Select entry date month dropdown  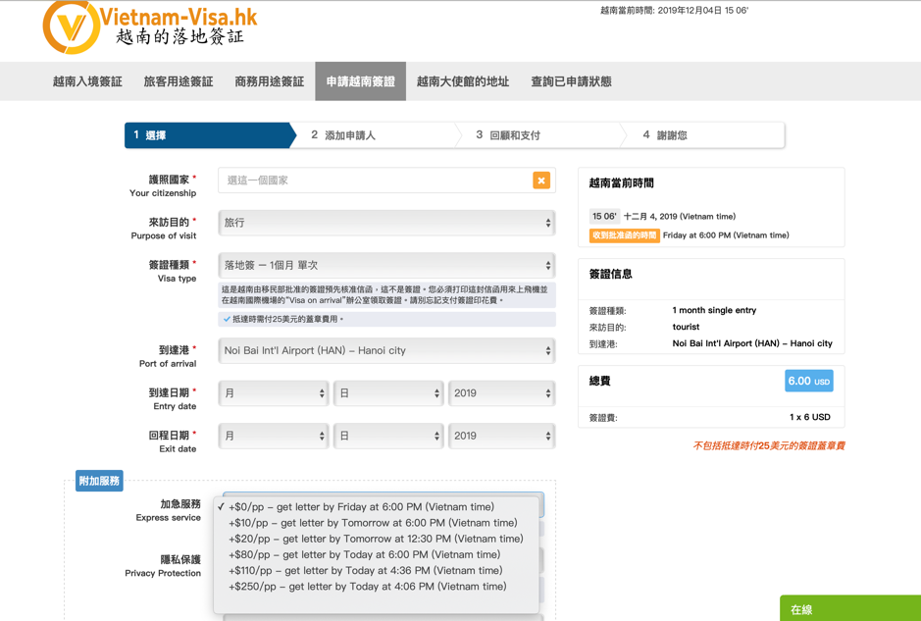274,393
